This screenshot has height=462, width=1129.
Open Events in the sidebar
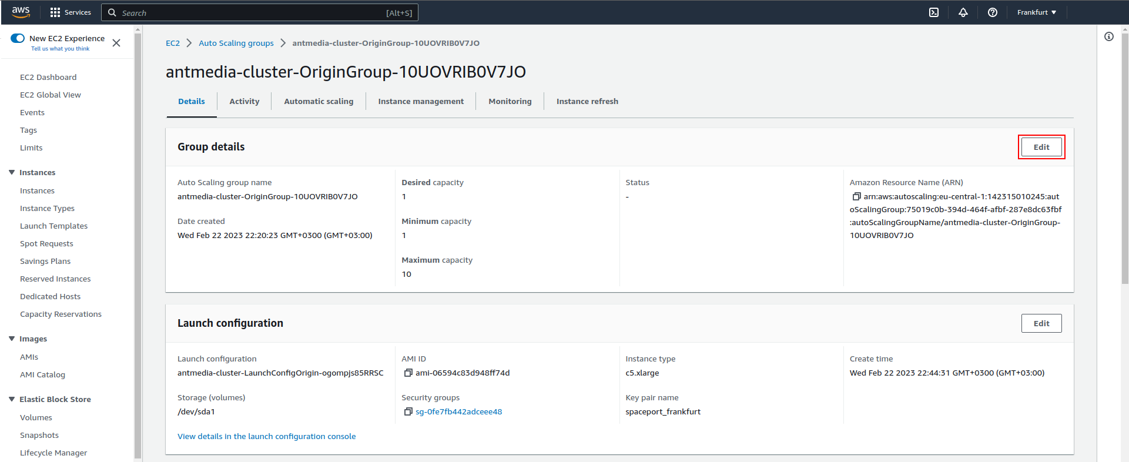click(x=32, y=112)
